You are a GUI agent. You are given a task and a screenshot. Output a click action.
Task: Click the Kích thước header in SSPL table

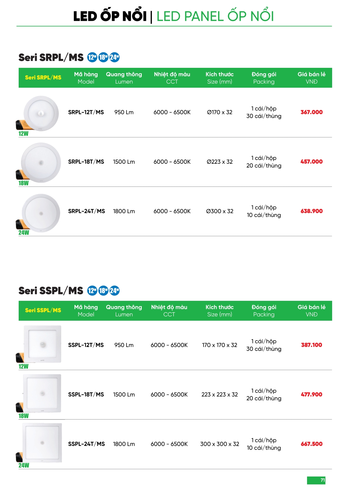coord(220,311)
